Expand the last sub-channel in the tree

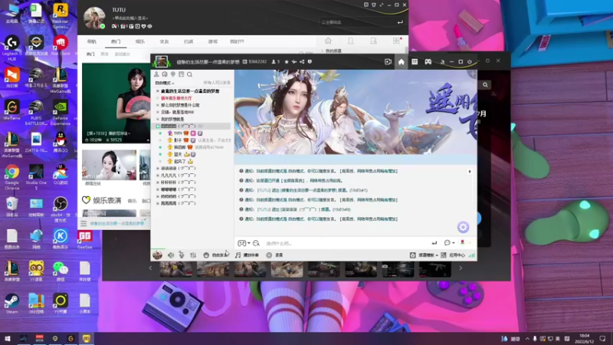pos(158,204)
